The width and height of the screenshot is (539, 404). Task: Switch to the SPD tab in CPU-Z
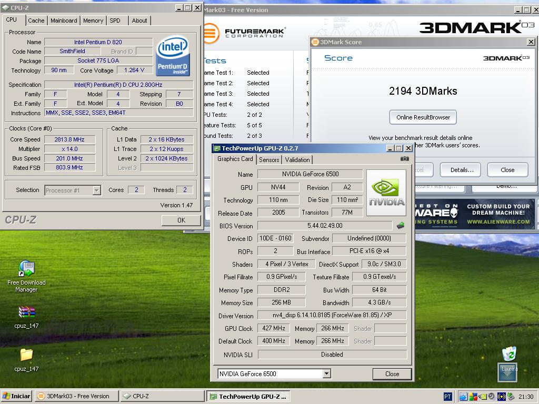pyautogui.click(x=115, y=21)
